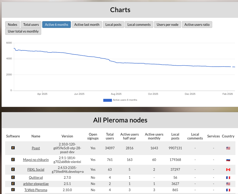
Task: Click the US flag in Poast row
Action: tap(228, 148)
